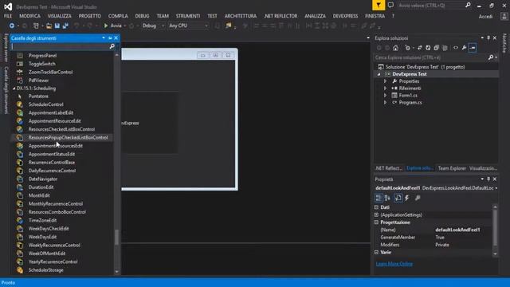Select the TimeZoneEdit toolbox item
Image resolution: width=510 pixels, height=287 pixels.
(x=42, y=220)
